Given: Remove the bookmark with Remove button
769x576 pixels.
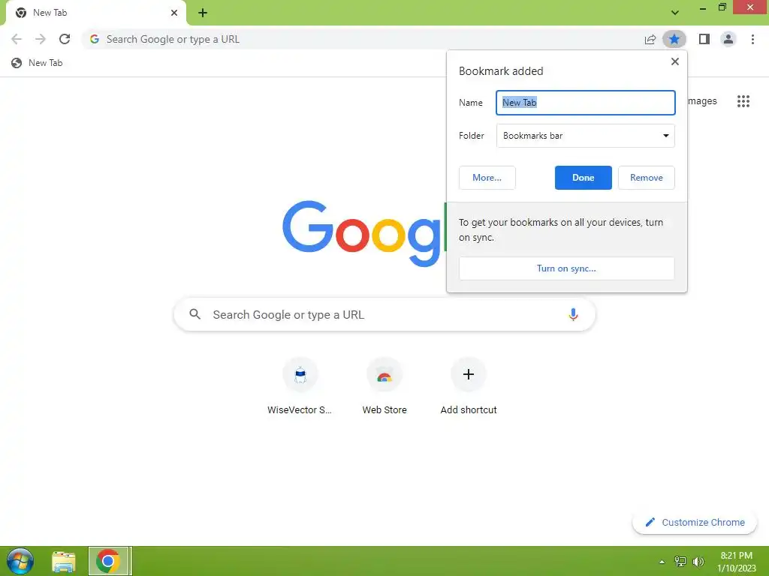Looking at the screenshot, I should click(647, 178).
